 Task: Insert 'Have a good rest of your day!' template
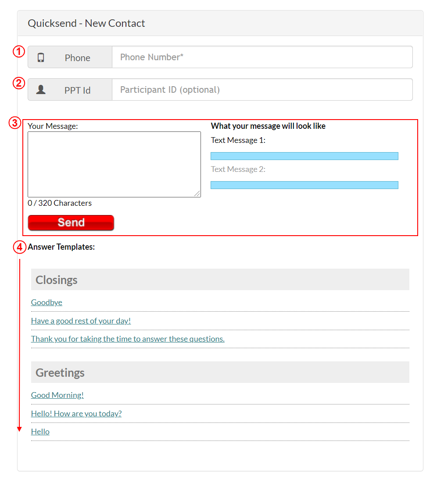[81, 321]
